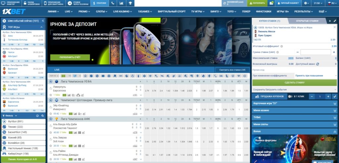The image size is (339, 163).
Task: Click Смотреть все ставки LIVE
Action: [232, 70]
